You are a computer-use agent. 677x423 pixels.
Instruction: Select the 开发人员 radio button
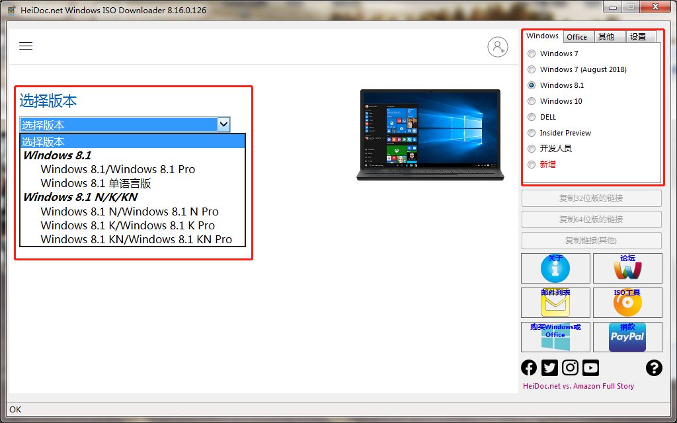point(532,149)
